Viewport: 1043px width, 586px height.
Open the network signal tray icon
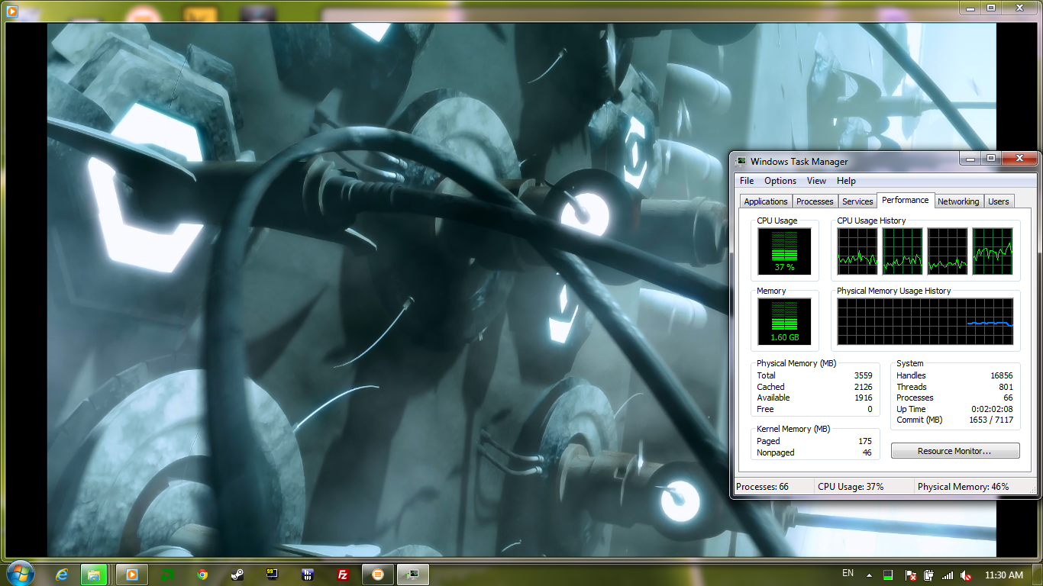[x=948, y=575]
